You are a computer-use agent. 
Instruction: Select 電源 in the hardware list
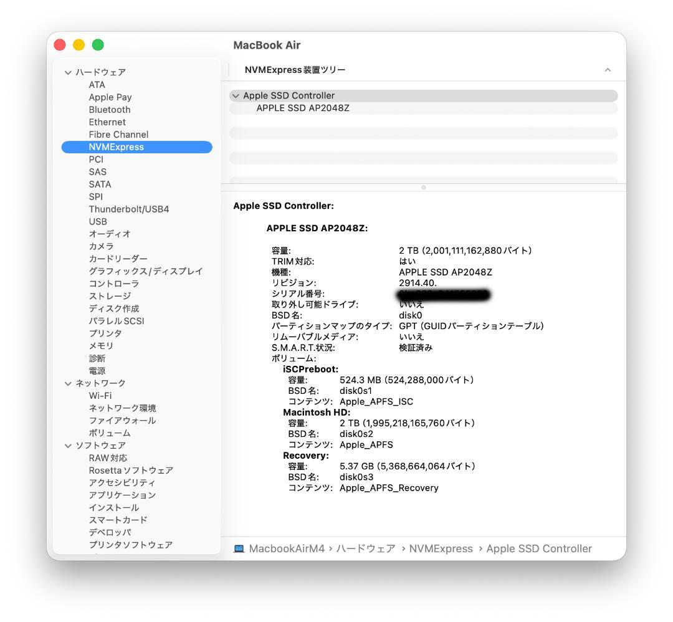98,370
